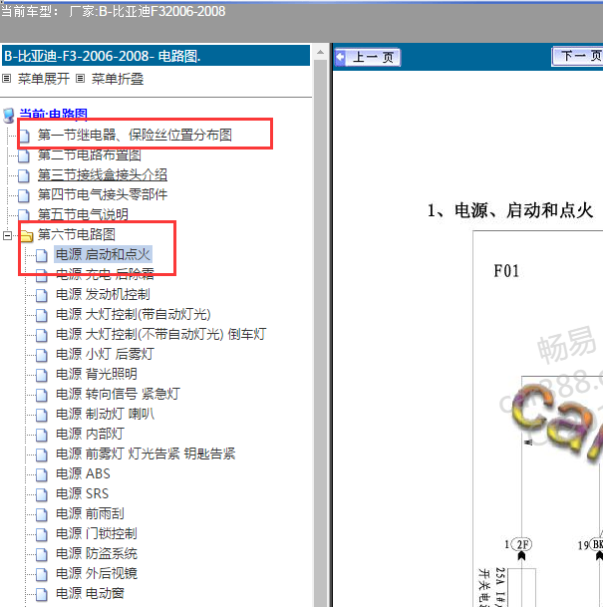This screenshot has height=607, width=603.
Task: Click page icon of 第三节接线盒接头介绍
Action: click(x=24, y=176)
